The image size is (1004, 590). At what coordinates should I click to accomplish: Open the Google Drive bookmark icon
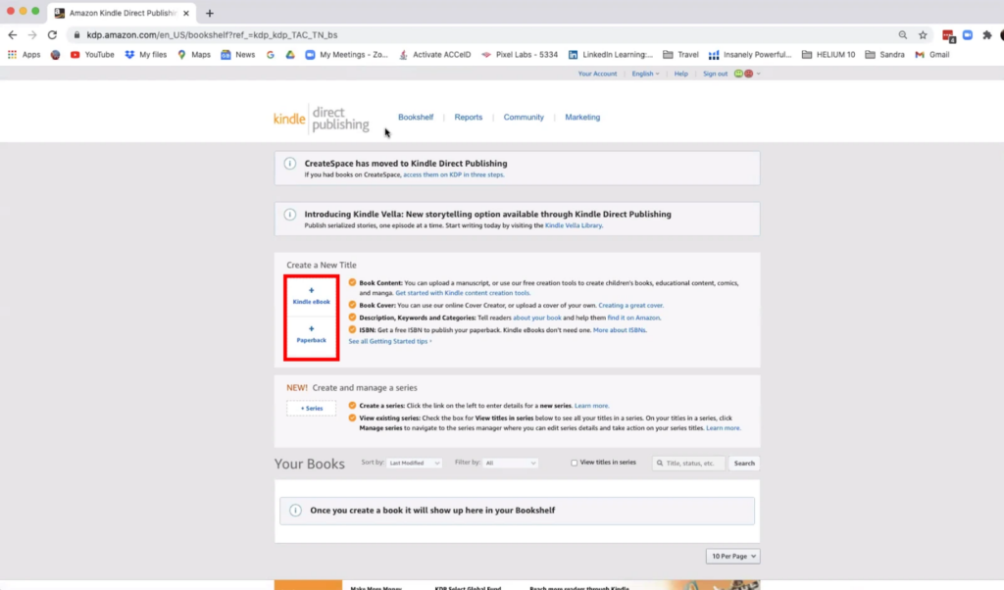click(x=290, y=54)
